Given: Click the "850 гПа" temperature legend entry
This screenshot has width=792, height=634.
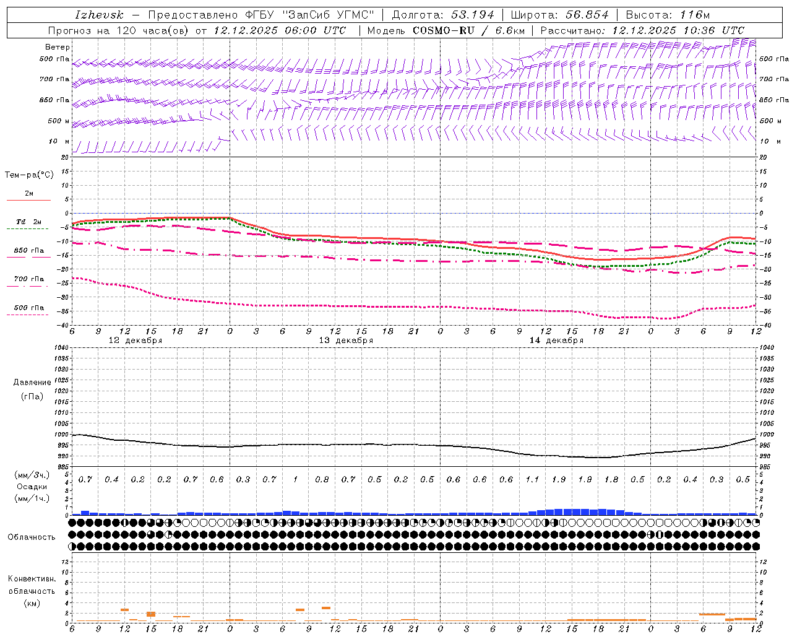Looking at the screenshot, I should tap(29, 250).
